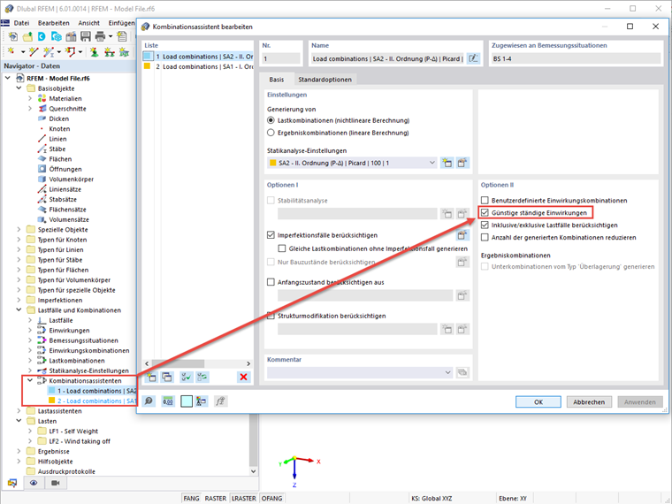Collapse Lastfälle und Kombinationen node
Image resolution: width=672 pixels, height=504 pixels.
pyautogui.click(x=19, y=310)
